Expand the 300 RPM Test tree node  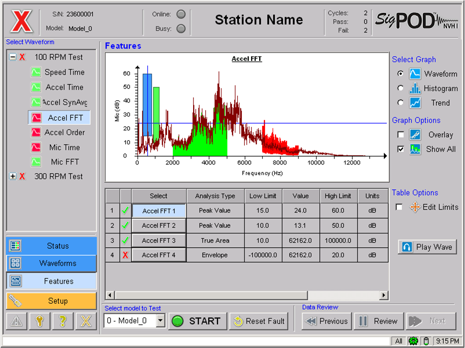13,177
